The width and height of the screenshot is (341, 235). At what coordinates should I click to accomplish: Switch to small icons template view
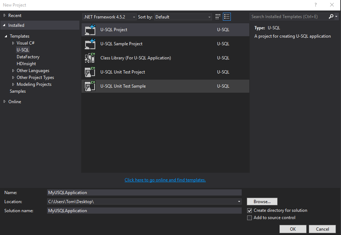coord(217,16)
